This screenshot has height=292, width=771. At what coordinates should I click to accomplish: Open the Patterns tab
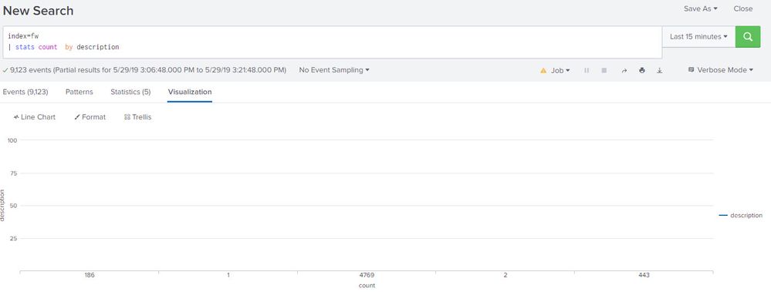pos(79,92)
